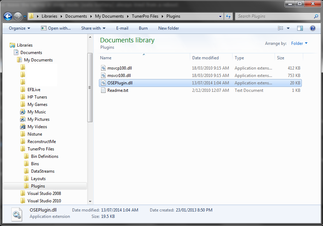Click TunerPro Files in the address breadcrumb
This screenshot has width=323, height=226.
click(145, 16)
